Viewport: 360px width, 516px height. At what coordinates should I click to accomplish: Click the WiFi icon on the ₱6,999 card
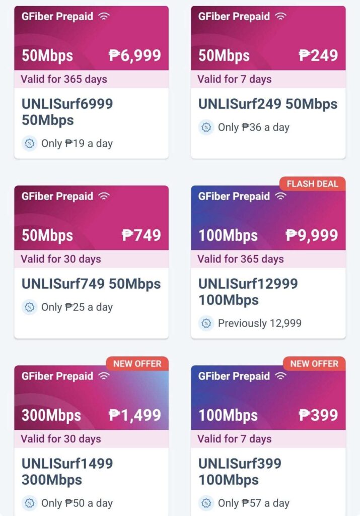click(104, 16)
